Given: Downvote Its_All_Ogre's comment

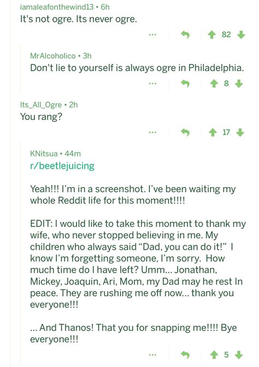Looking at the screenshot, I should 240,133.
